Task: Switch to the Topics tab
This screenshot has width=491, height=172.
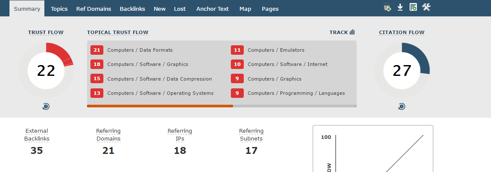Action: click(59, 9)
